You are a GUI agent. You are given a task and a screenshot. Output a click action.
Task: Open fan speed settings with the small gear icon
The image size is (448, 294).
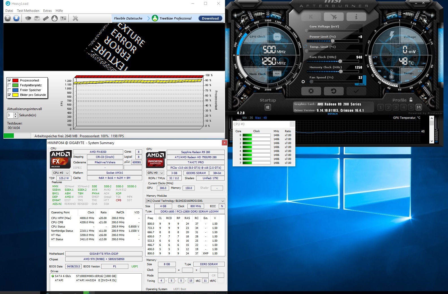click(x=303, y=81)
